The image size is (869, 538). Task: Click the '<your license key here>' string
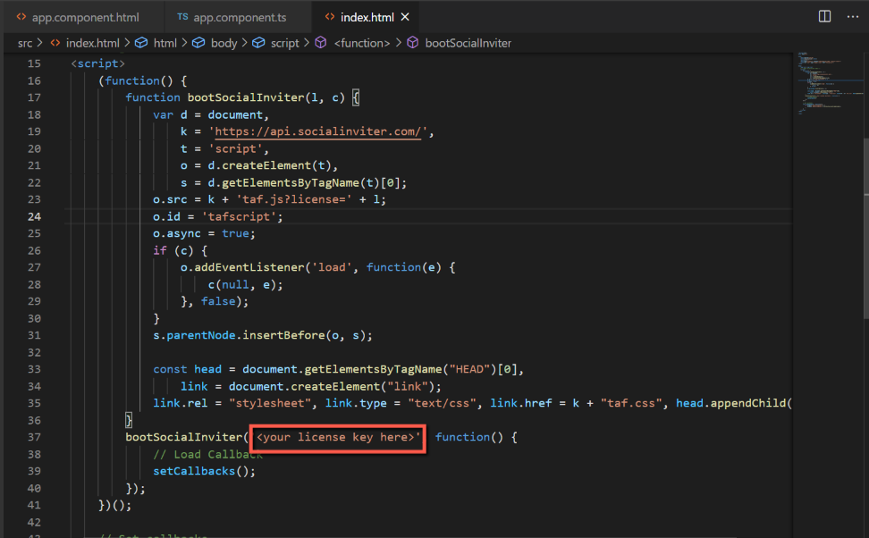click(338, 437)
